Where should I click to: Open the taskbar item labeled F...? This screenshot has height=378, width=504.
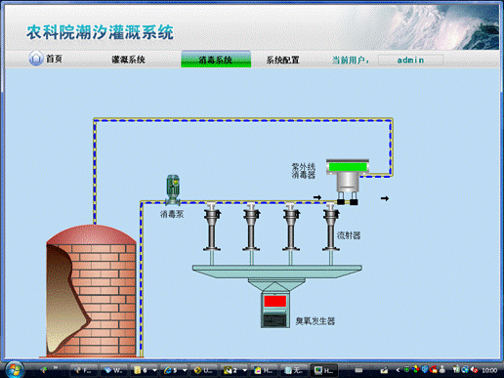click(x=83, y=370)
